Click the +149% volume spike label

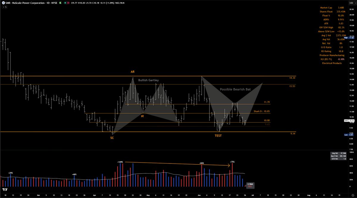(x=120, y=162)
